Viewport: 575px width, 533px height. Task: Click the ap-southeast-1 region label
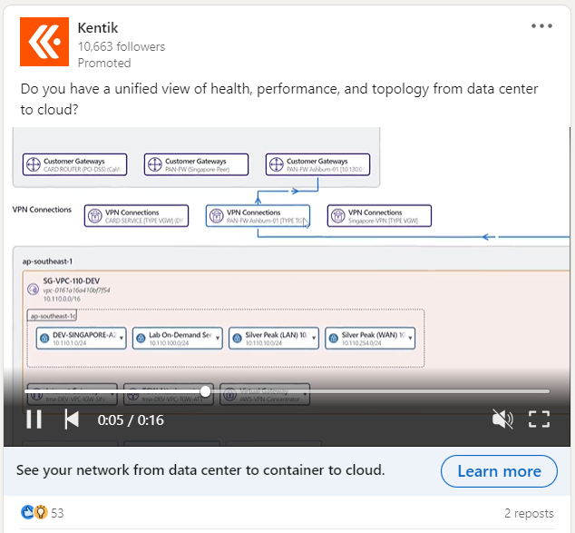coord(47,262)
